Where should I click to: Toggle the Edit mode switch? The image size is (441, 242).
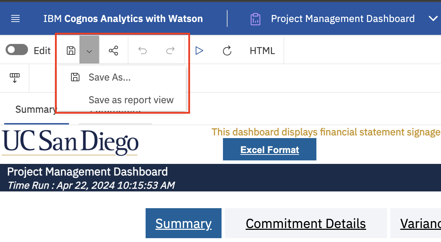[17, 50]
